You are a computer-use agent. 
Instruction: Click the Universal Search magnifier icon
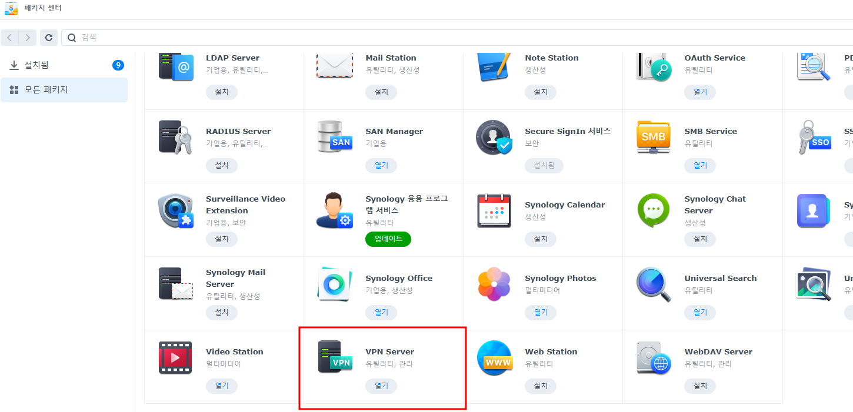tap(654, 284)
